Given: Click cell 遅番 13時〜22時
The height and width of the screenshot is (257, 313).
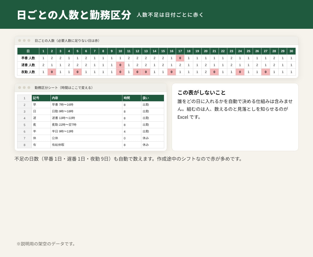Looking at the screenshot, I should click(86, 118).
